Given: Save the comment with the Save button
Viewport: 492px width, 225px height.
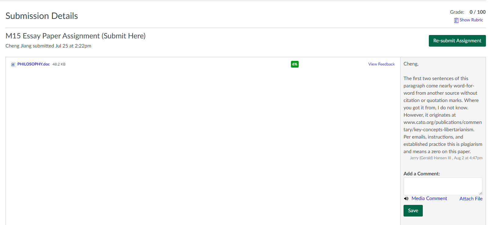Looking at the screenshot, I should pos(413,211).
